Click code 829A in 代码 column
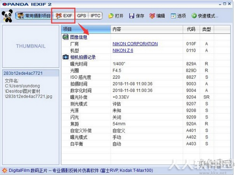 click(191, 64)
